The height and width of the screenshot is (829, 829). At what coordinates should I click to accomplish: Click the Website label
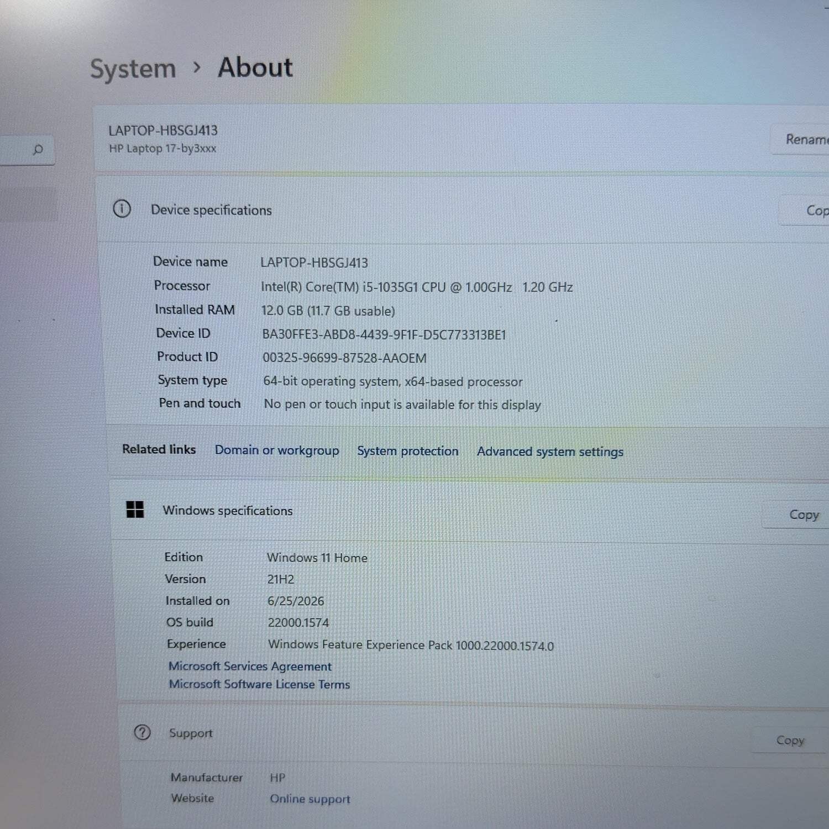192,798
